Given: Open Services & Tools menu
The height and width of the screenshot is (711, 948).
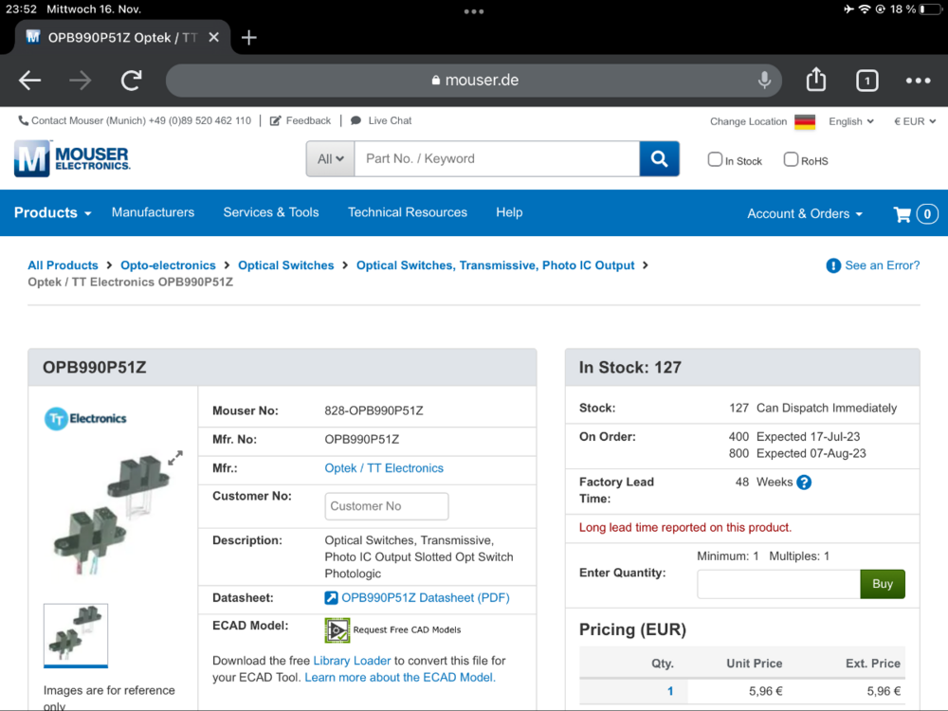Looking at the screenshot, I should click(271, 212).
